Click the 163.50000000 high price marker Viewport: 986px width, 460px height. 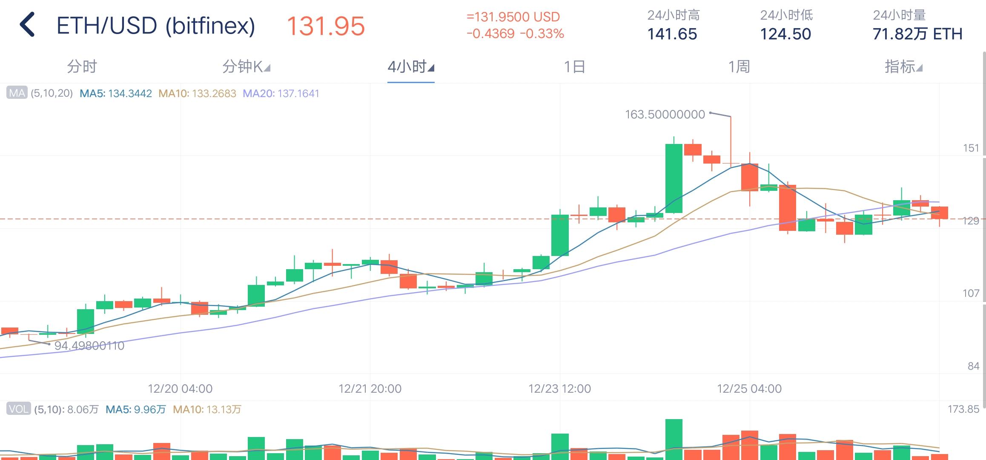coord(665,114)
